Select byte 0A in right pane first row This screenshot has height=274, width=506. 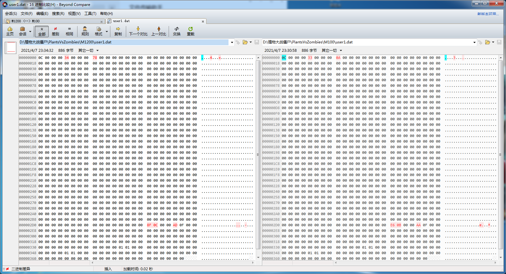[338, 58]
